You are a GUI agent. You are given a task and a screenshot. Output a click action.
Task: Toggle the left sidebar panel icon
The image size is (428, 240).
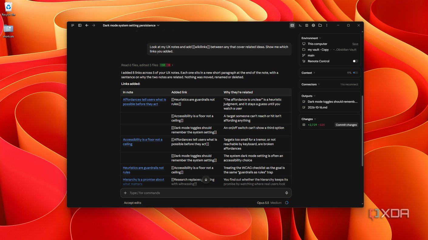tap(80, 25)
